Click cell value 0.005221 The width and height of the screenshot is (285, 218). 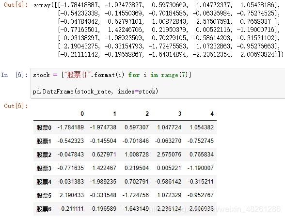point(169,168)
